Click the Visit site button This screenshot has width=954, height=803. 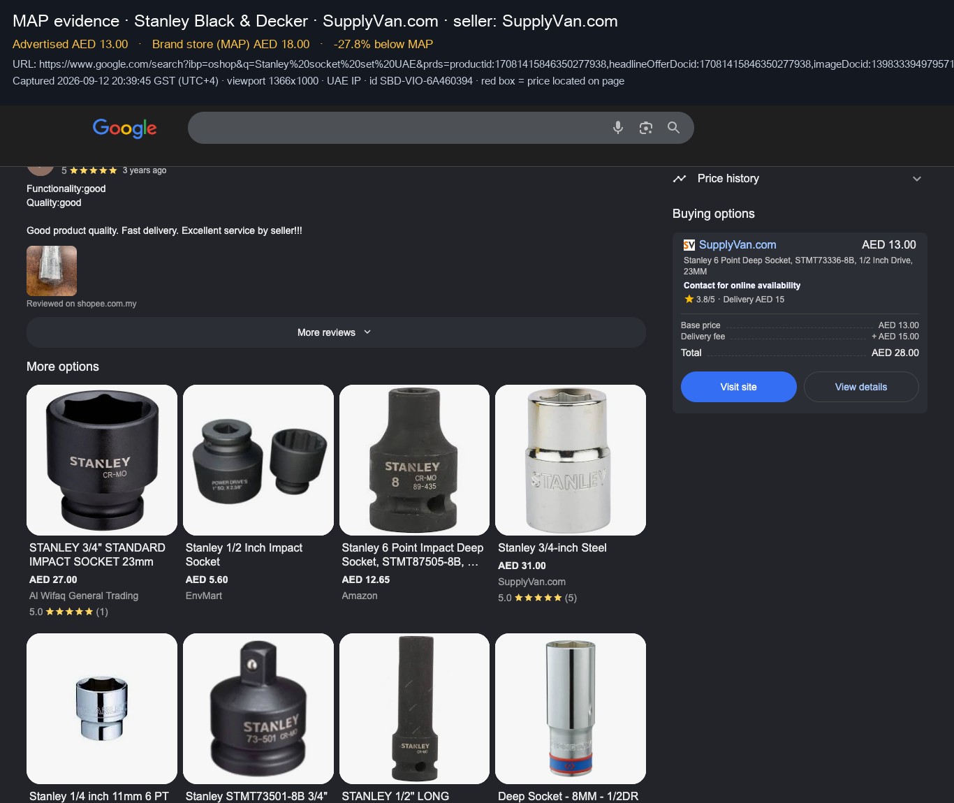(x=739, y=387)
